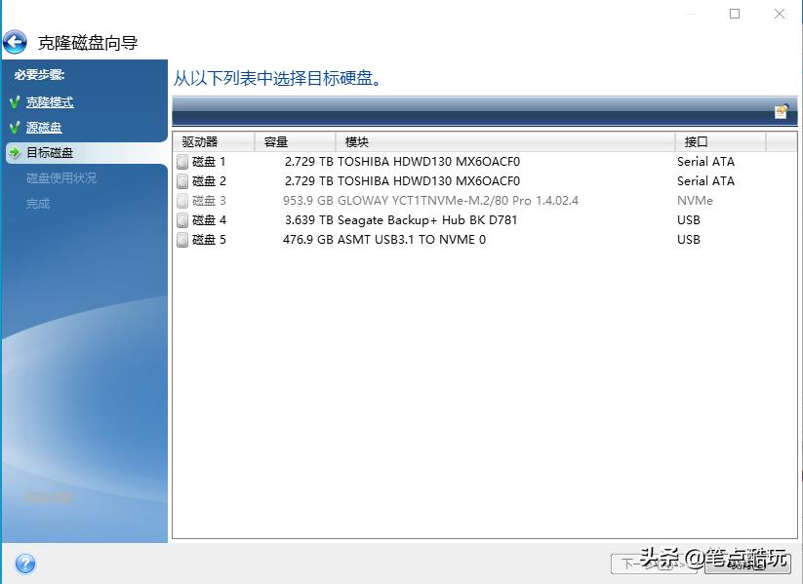
Task: Click the blue back arrow icon
Action: pyautogui.click(x=17, y=41)
